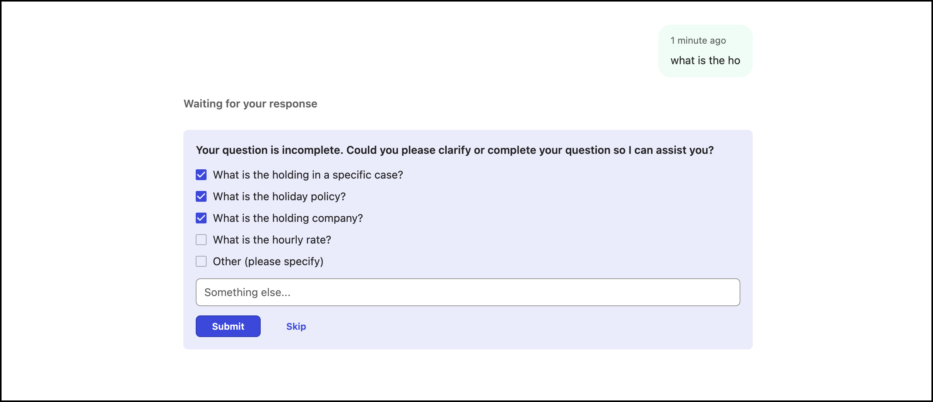Click the label text "What is the holiday policy?"
The image size is (933, 402).
pyautogui.click(x=279, y=196)
